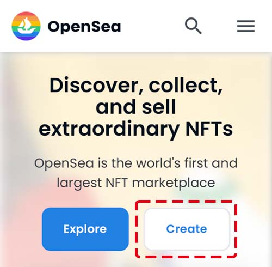
Task: Click the rainbow OpenSea sailboat logo
Action: [26, 26]
